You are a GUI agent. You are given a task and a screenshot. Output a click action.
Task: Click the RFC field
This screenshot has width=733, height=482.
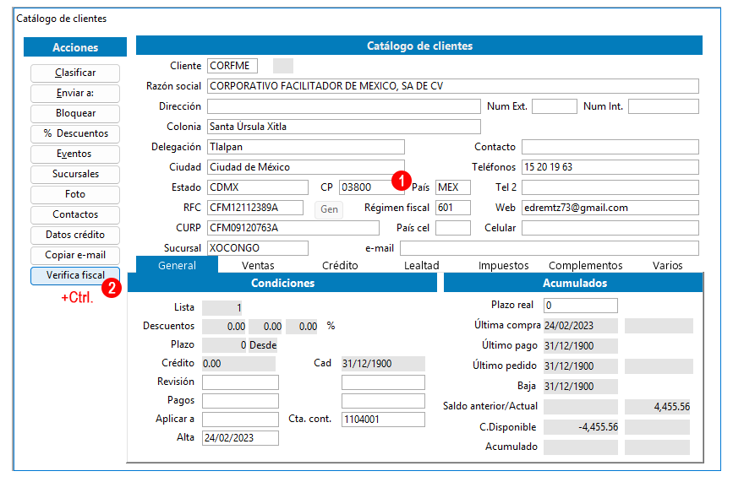click(x=255, y=208)
